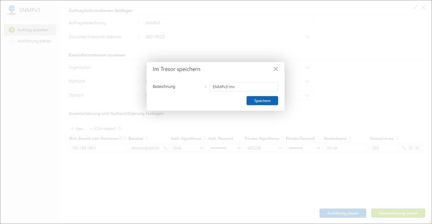This screenshot has width=432, height=224.
Task: Click the Speichern button in the dialog
Action: pos(262,100)
